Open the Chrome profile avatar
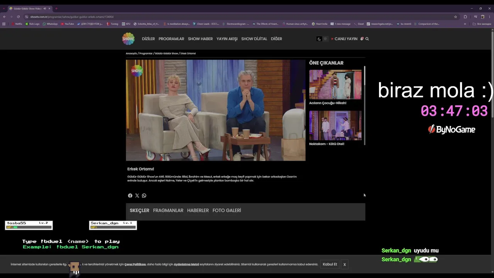 [x=482, y=17]
